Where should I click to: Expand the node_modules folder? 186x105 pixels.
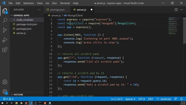[x=25, y=20]
